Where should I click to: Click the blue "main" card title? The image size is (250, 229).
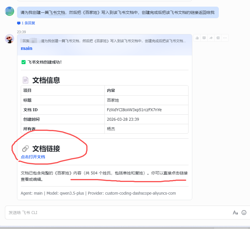(x=27, y=48)
